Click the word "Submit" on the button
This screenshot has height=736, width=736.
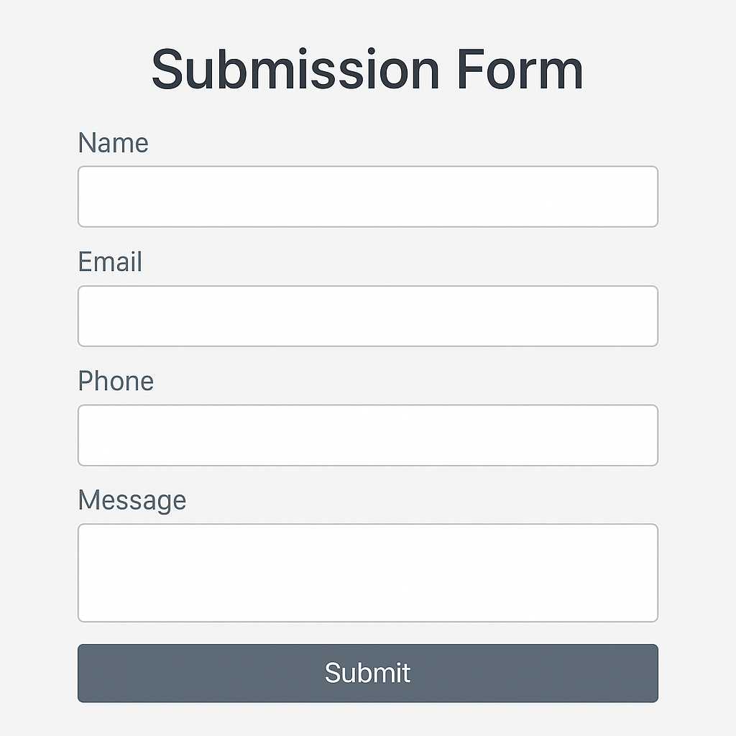[367, 673]
